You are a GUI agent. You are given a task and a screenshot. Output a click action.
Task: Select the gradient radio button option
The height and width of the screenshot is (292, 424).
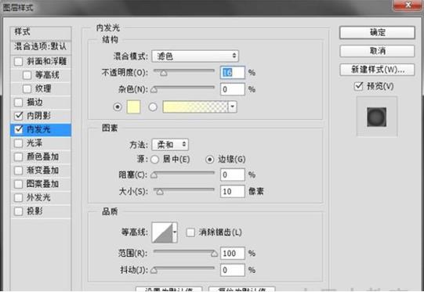click(153, 107)
